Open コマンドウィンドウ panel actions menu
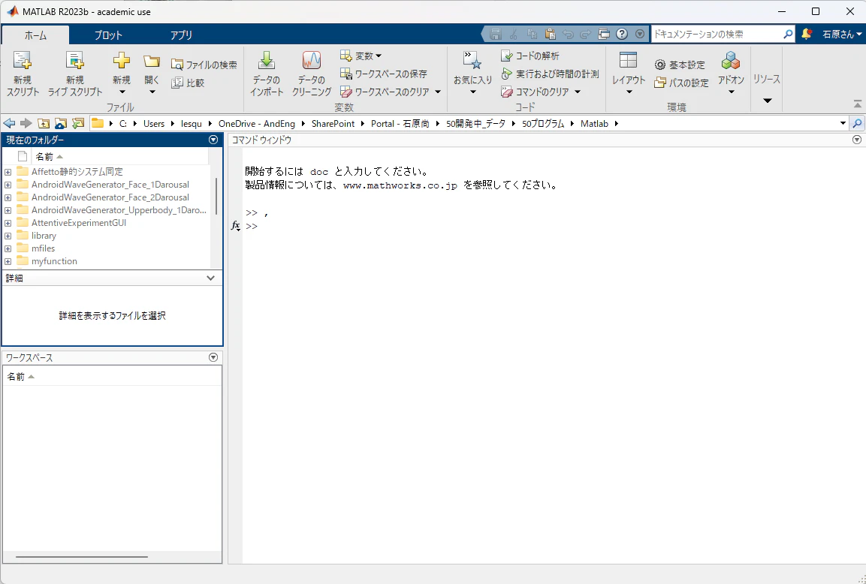The height and width of the screenshot is (584, 866). point(856,140)
